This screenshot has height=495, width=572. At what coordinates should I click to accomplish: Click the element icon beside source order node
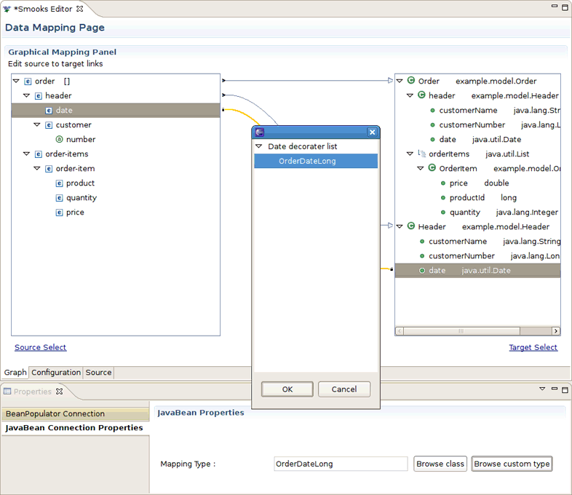coord(28,82)
